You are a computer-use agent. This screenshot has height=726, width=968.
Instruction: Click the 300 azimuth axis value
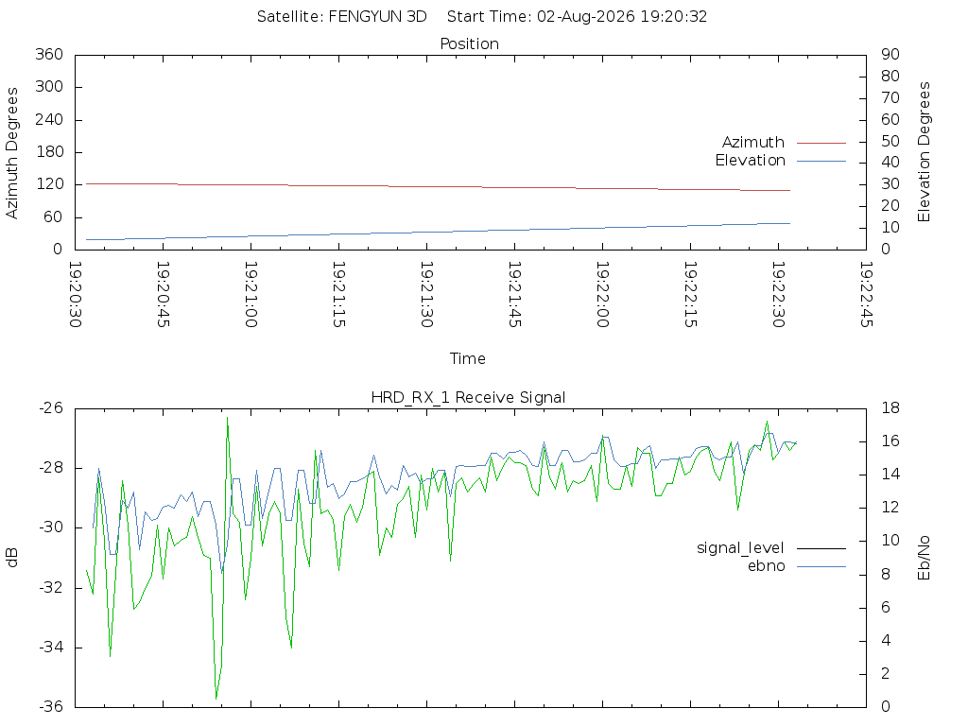click(49, 86)
